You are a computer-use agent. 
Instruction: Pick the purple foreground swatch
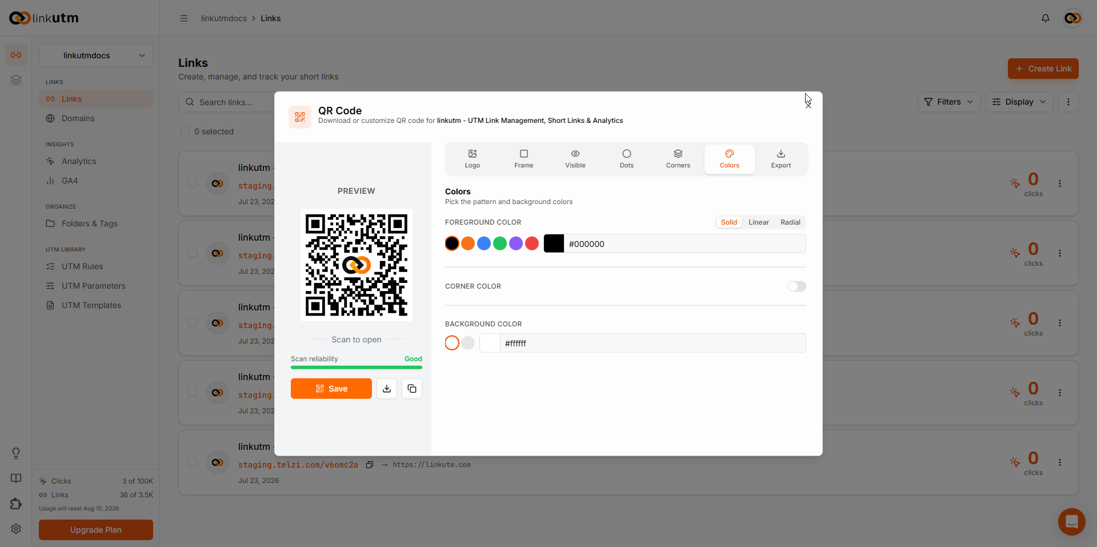pyautogui.click(x=516, y=243)
